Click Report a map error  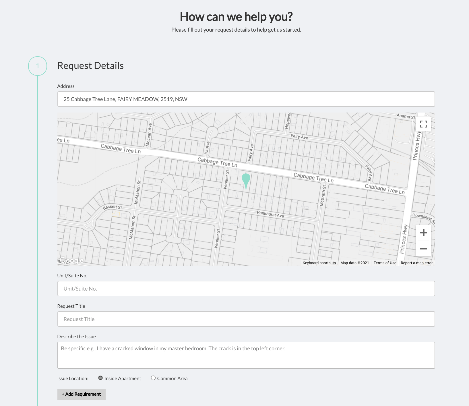coord(416,262)
